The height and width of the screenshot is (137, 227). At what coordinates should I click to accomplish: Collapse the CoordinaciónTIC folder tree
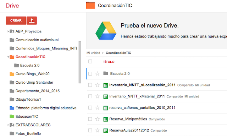(8, 57)
